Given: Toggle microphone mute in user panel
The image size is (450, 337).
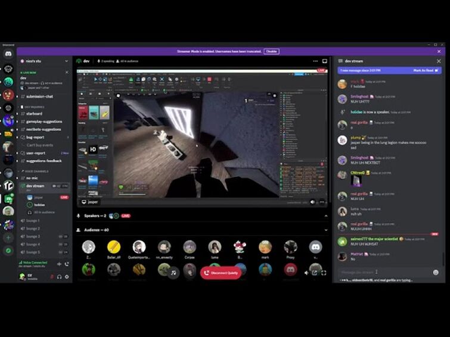Looking at the screenshot, I should 52,277.
